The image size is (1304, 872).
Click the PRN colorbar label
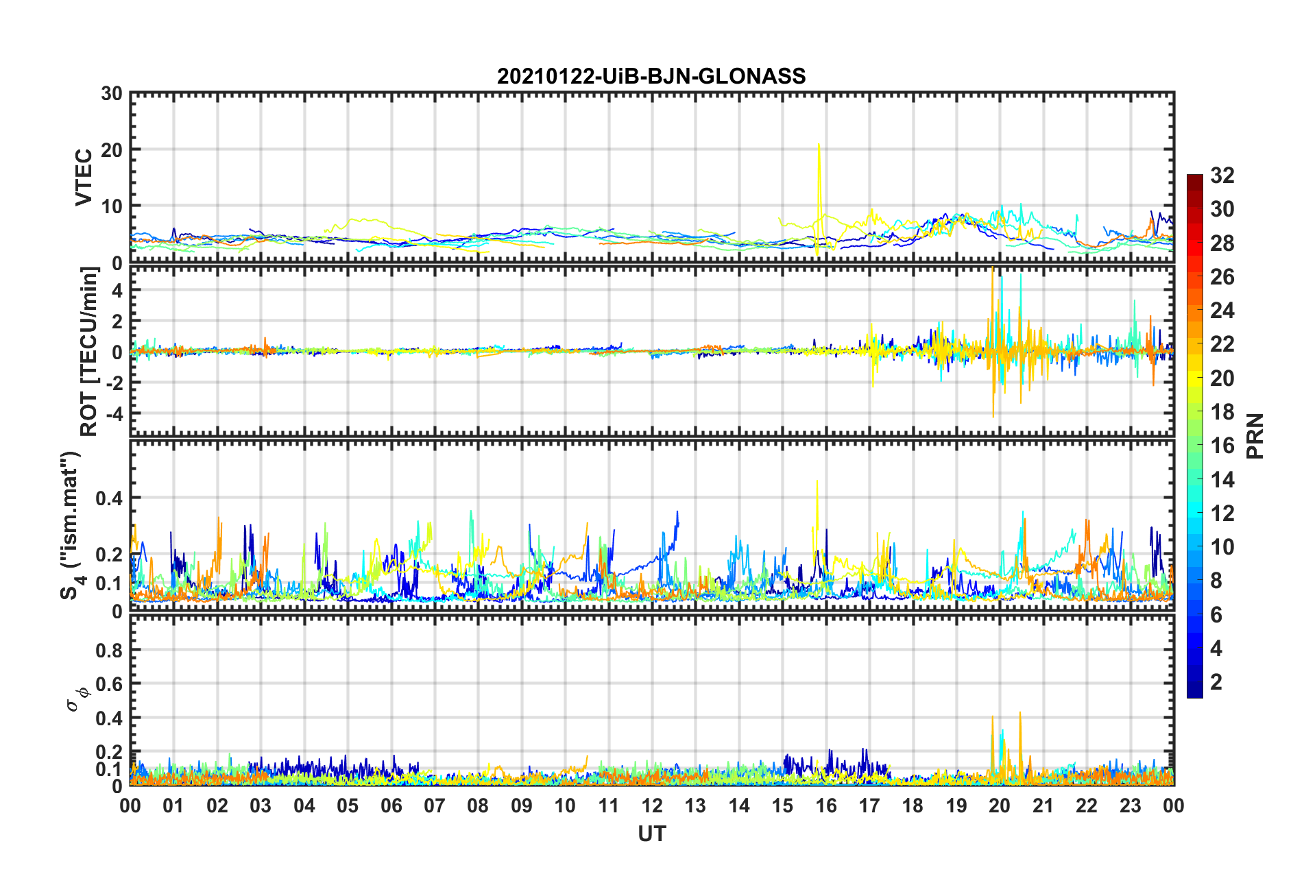coord(1255,436)
